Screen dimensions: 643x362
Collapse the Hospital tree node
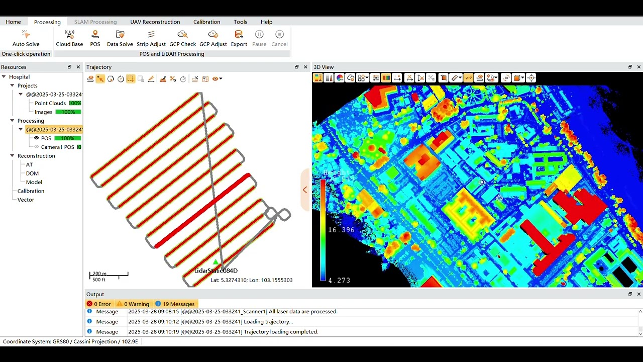click(x=4, y=77)
